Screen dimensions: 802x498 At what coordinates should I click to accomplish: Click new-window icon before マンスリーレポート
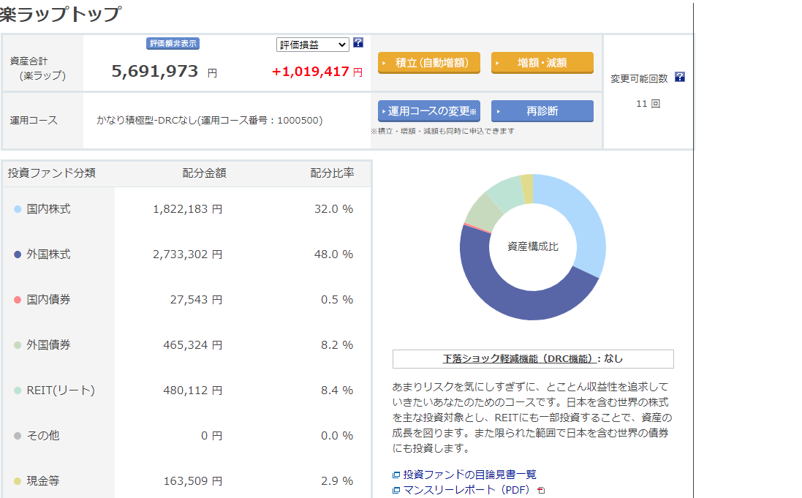click(x=396, y=490)
